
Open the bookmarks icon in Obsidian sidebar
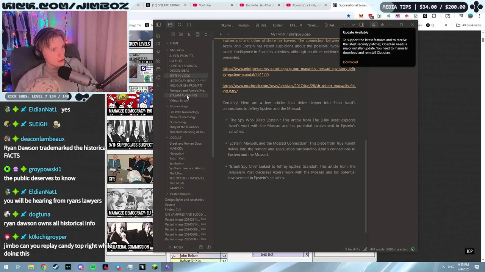(189, 25)
